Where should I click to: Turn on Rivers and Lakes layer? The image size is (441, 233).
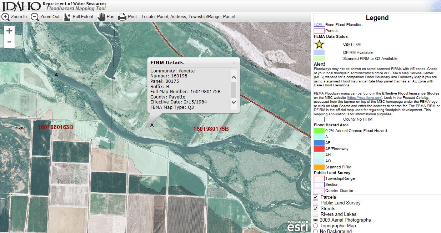pyautogui.click(x=316, y=214)
